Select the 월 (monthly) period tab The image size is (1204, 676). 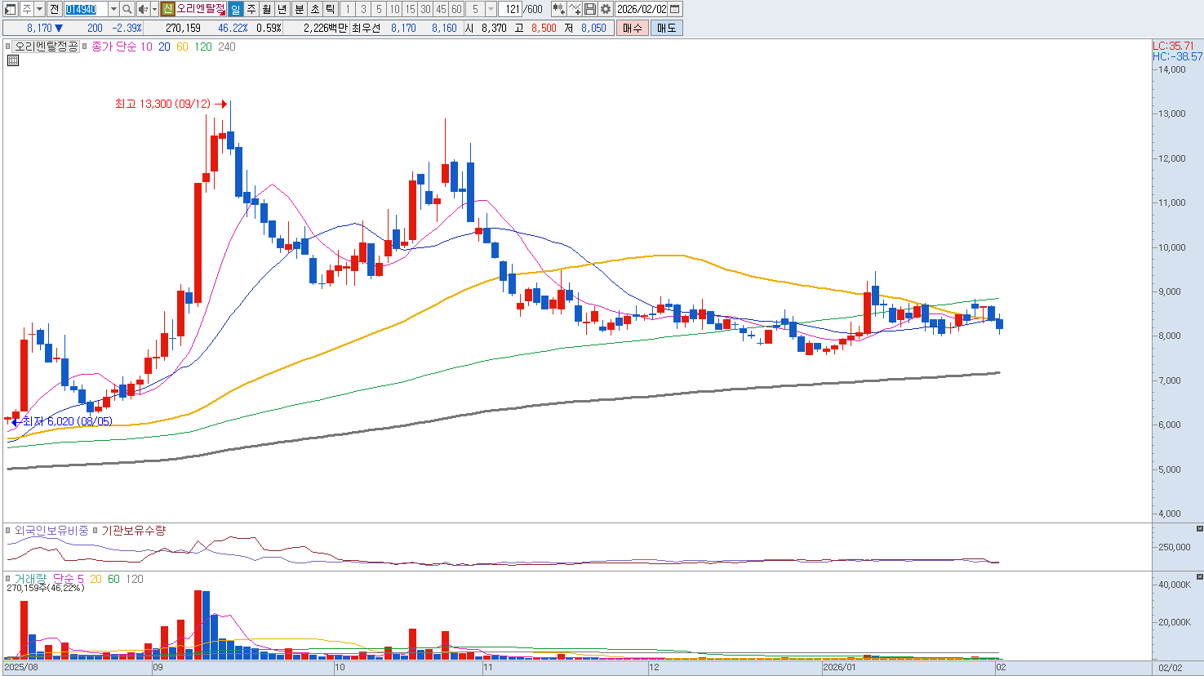[267, 9]
